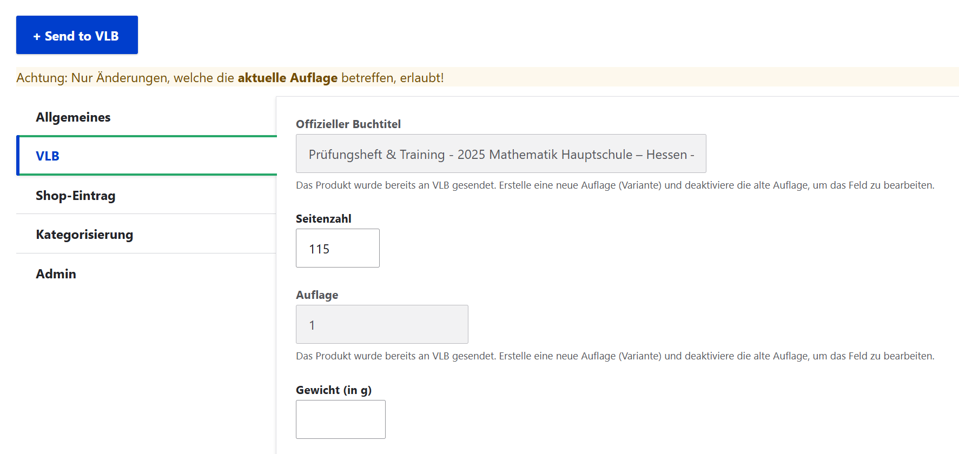
Task: Click the disabled Auflage field
Action: point(381,324)
